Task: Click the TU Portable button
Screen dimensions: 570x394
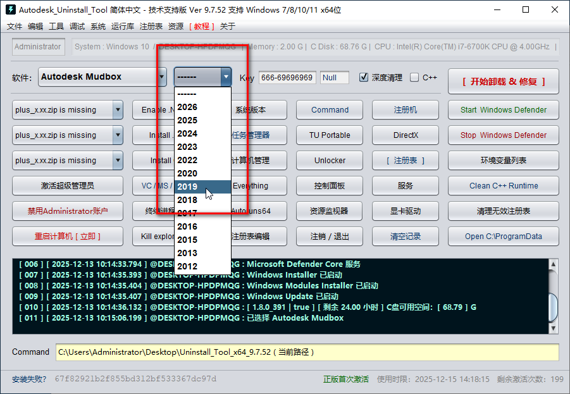Action: tap(330, 135)
